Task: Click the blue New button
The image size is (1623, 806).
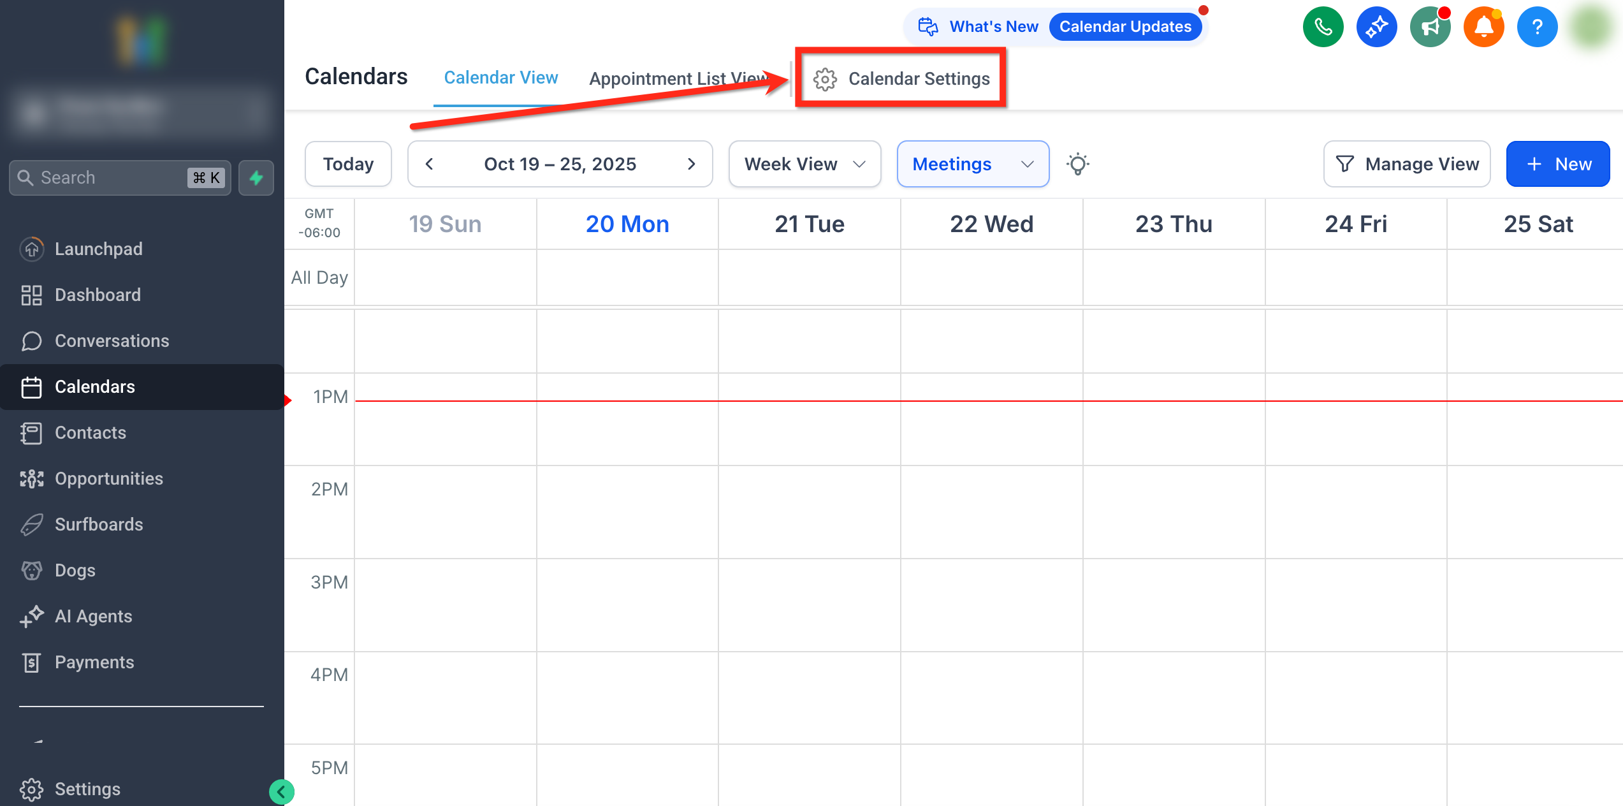Action: click(1557, 165)
